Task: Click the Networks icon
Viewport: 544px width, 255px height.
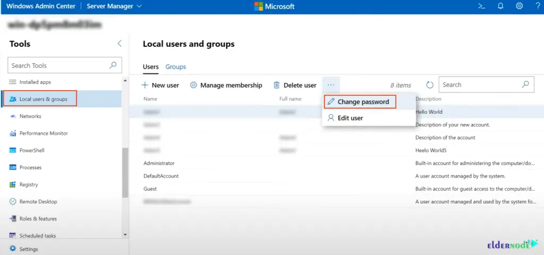Action: pyautogui.click(x=13, y=116)
